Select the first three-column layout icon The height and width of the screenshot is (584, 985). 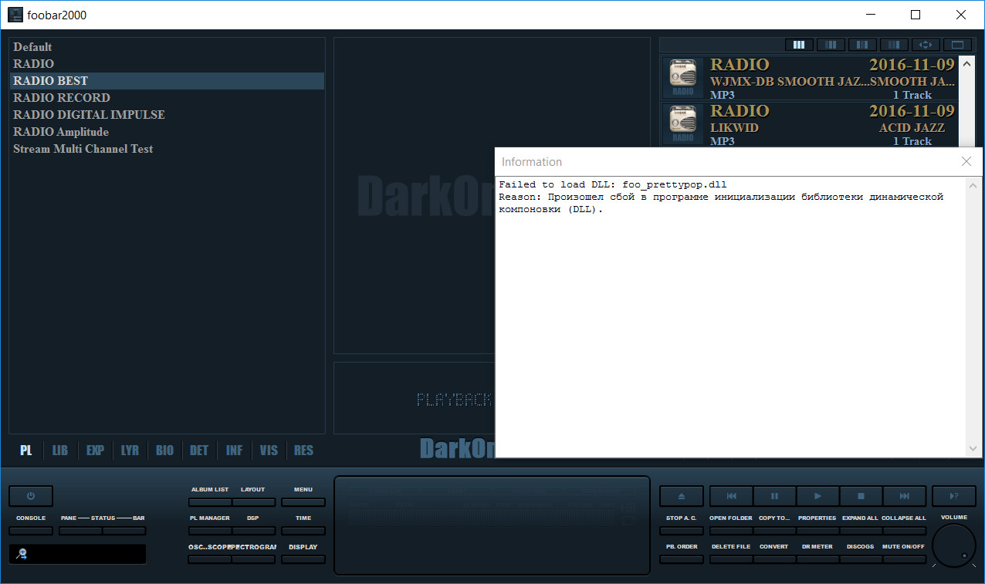(x=800, y=45)
